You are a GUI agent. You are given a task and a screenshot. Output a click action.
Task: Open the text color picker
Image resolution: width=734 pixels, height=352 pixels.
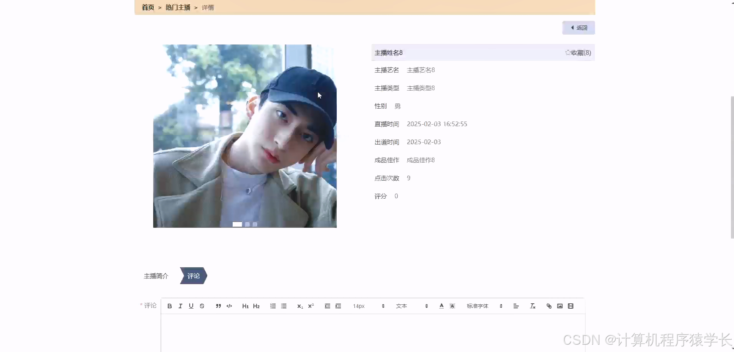point(441,306)
